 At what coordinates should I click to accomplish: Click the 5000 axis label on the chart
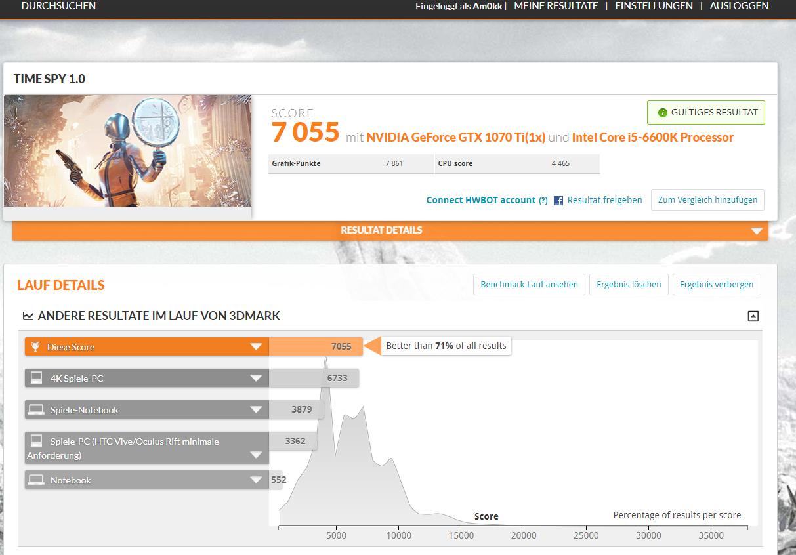(337, 535)
